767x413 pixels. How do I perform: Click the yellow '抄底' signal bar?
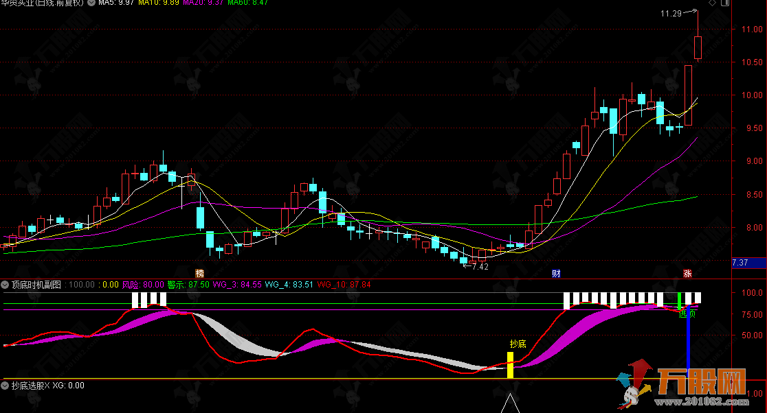tap(510, 365)
